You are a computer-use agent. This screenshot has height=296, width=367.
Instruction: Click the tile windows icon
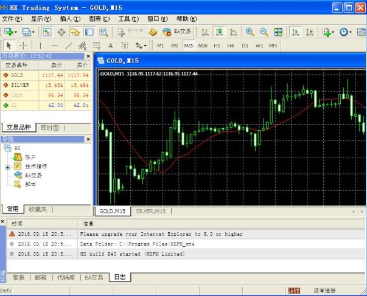point(278,32)
